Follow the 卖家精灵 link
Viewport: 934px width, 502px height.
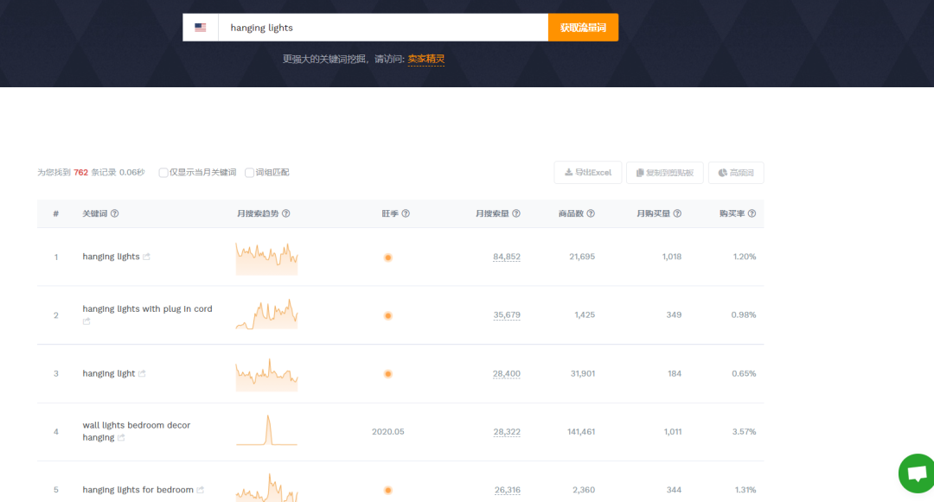pos(425,59)
